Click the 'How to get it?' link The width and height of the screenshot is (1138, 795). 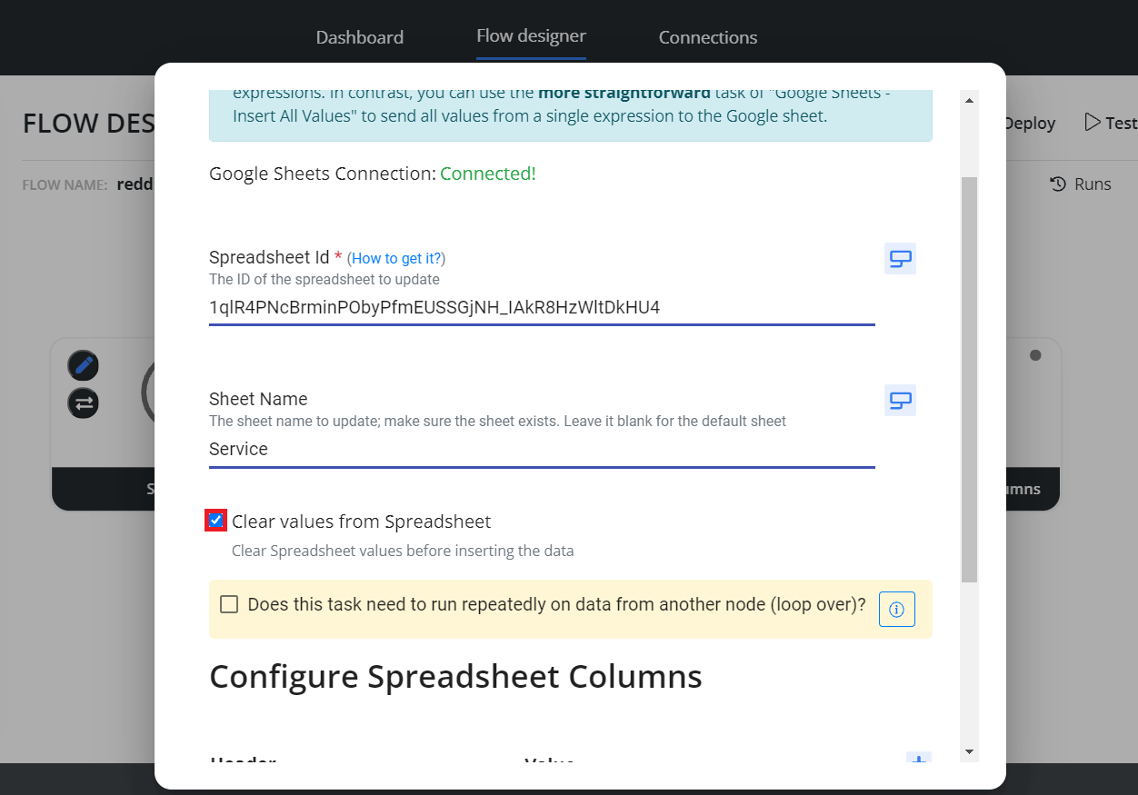coord(398,258)
